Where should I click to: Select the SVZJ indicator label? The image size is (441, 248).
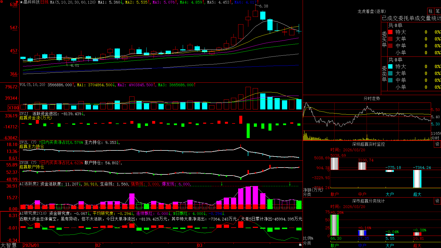24,114
